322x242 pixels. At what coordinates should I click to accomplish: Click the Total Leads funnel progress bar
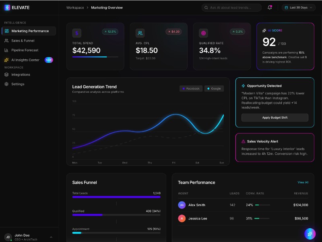(116, 197)
